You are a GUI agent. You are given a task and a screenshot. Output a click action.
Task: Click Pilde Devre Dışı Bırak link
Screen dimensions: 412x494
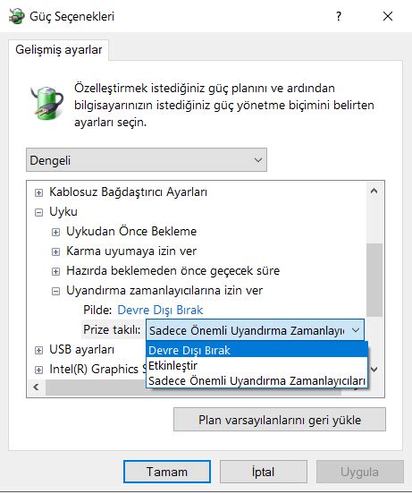click(x=160, y=310)
